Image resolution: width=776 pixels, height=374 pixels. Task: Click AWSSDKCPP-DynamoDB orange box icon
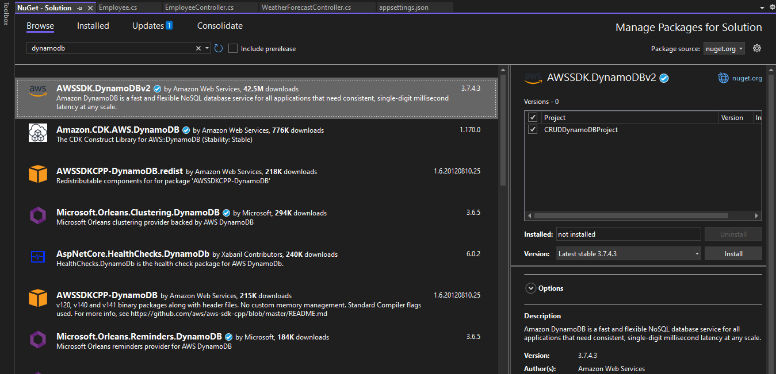pos(38,298)
